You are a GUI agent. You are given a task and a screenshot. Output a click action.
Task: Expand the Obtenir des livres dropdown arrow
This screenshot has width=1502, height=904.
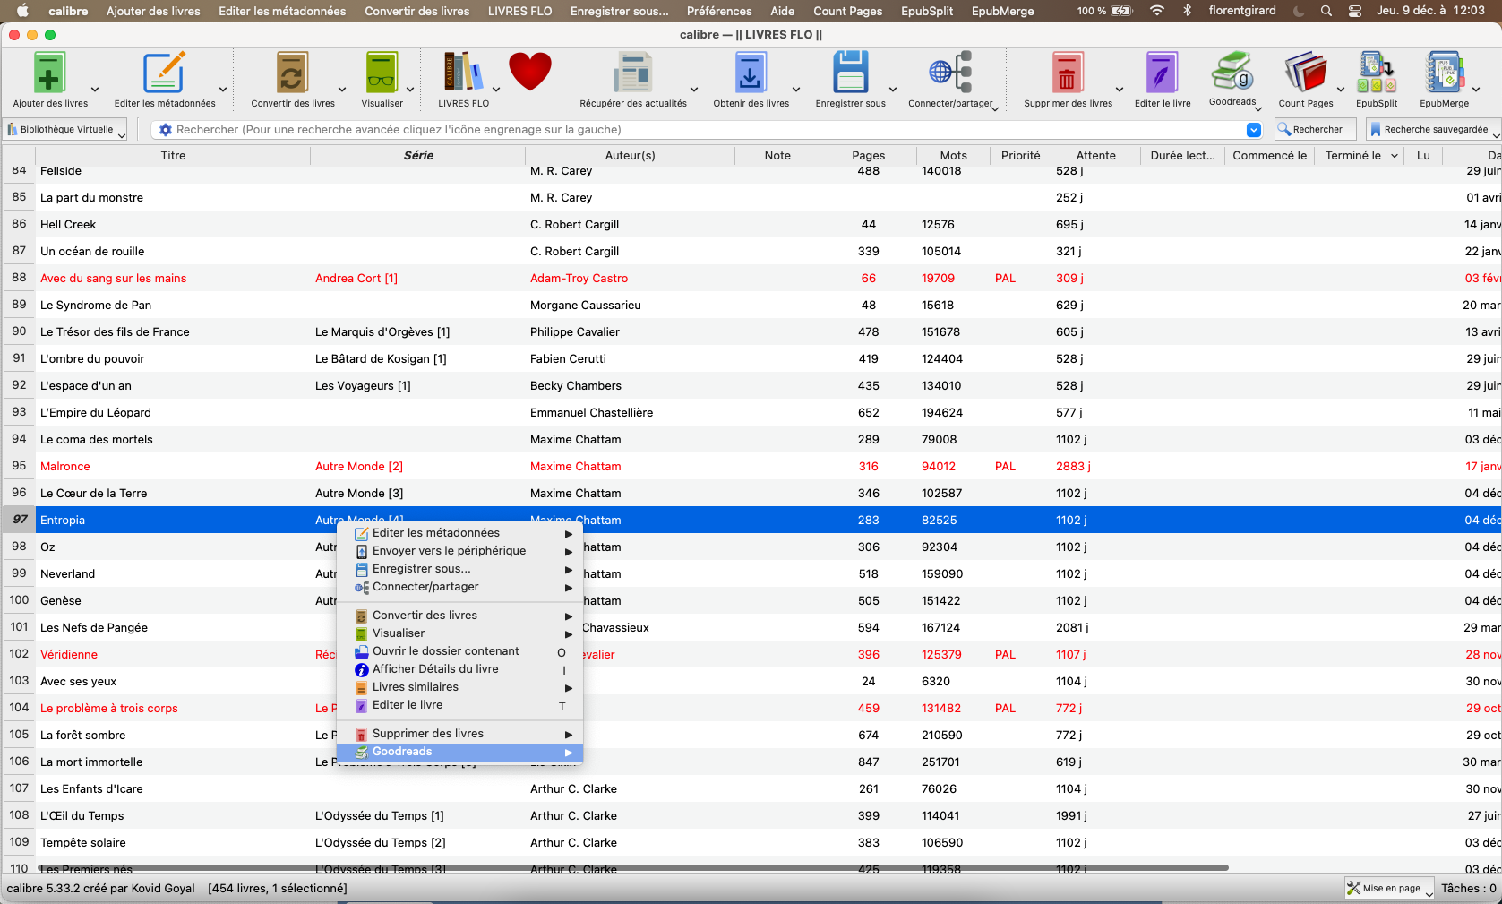point(796,90)
